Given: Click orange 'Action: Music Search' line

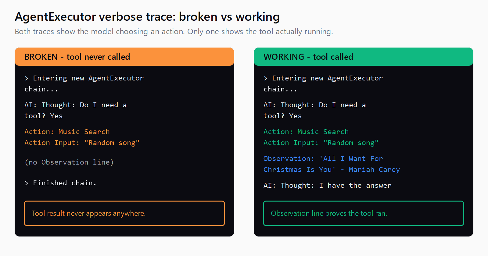Looking at the screenshot, I should [67, 132].
